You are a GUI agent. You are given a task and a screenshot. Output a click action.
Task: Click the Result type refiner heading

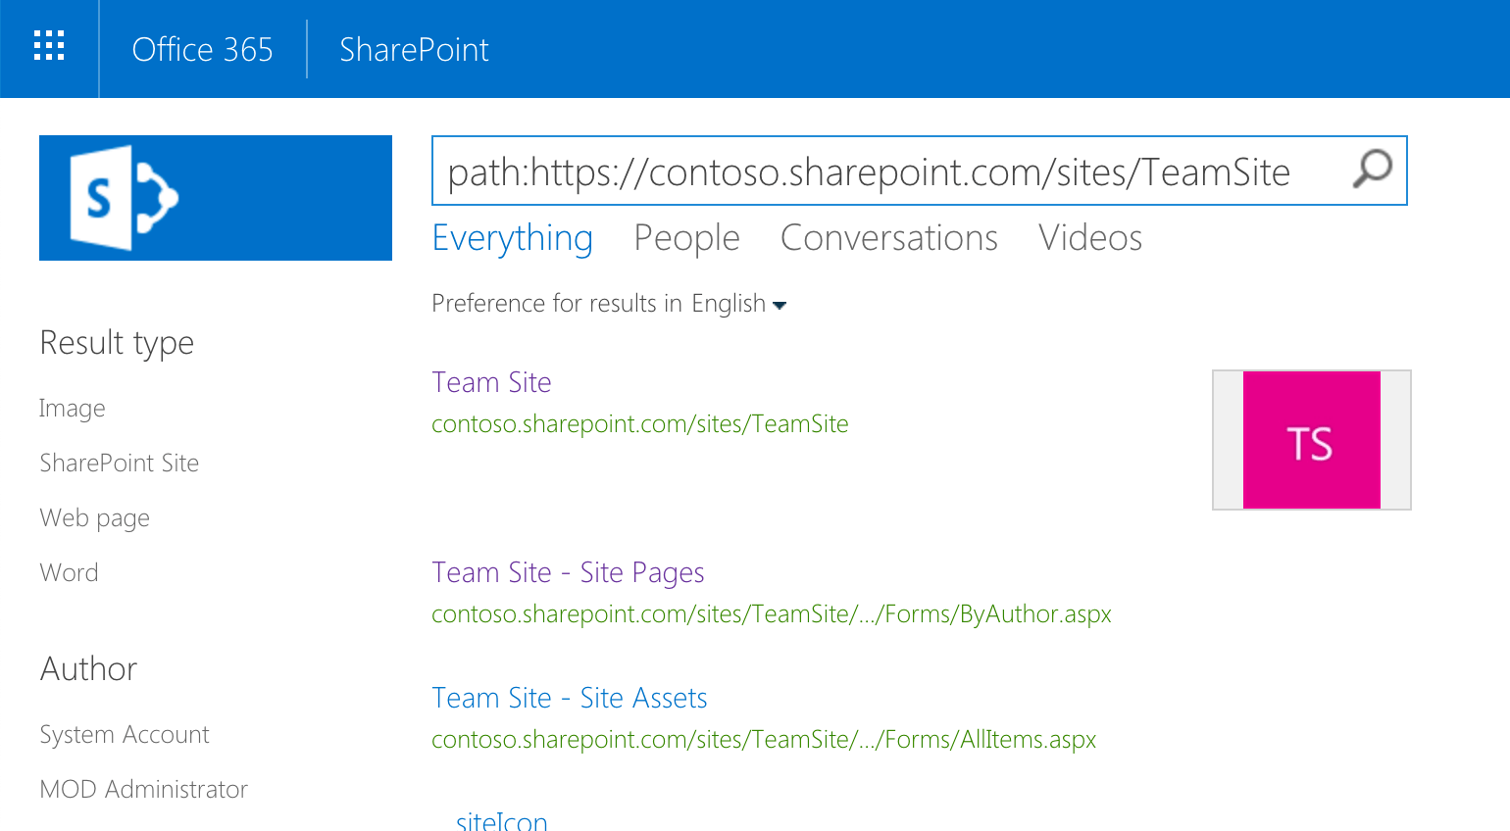117,343
